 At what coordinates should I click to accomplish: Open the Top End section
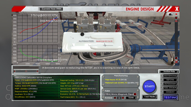point(170,80)
